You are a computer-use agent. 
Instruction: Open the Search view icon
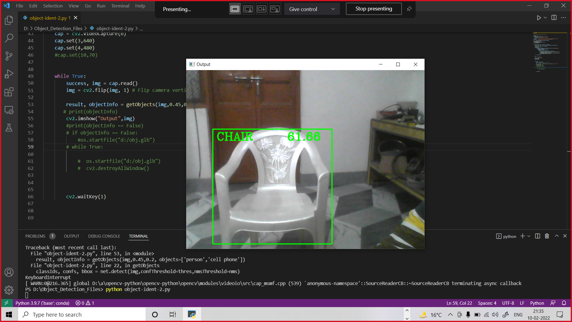tap(9, 38)
